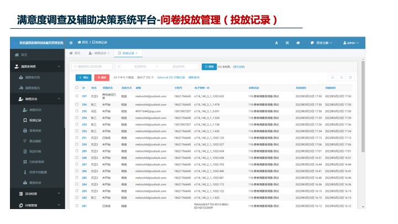
Task: Click the clear selection link after Select all
Action: (193, 77)
